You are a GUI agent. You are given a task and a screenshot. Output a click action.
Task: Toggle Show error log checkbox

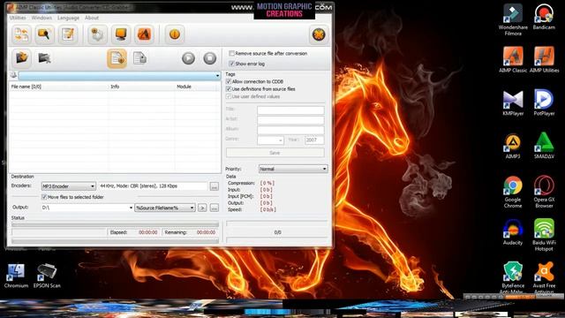click(x=231, y=64)
